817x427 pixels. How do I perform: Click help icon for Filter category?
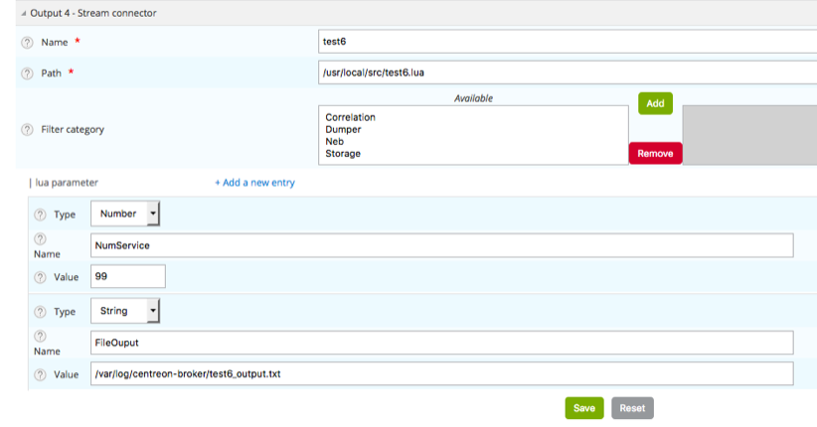[27, 129]
